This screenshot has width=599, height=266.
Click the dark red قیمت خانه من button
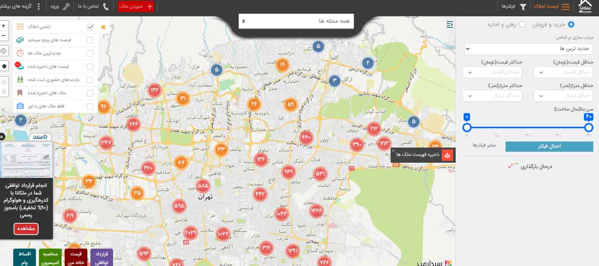76,258
